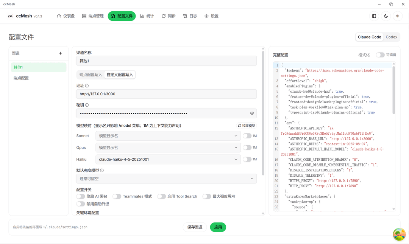Open the 设置 settings tab
Viewport: 409px width, 244px height.
pyautogui.click(x=212, y=16)
